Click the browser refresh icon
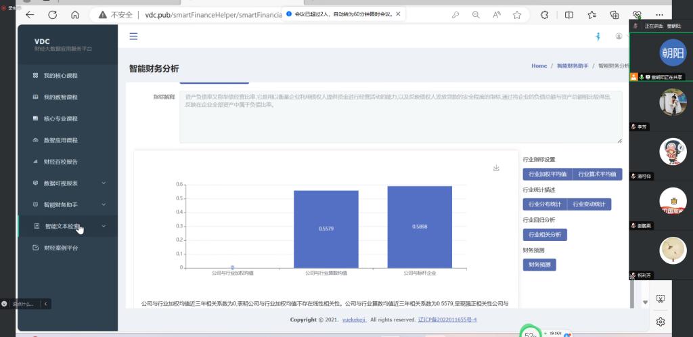693x337 pixels. click(x=52, y=14)
